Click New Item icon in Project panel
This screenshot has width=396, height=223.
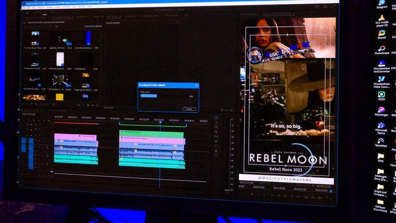point(93,105)
